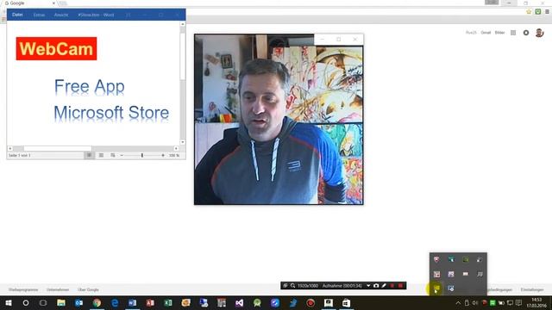This screenshot has width=552, height=310.
Task: Close the Google browser tab
Action: (x=53, y=3)
